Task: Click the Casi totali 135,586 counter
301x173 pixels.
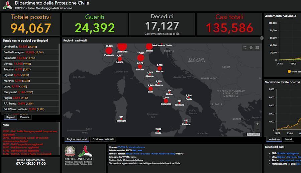Action: (x=229, y=24)
